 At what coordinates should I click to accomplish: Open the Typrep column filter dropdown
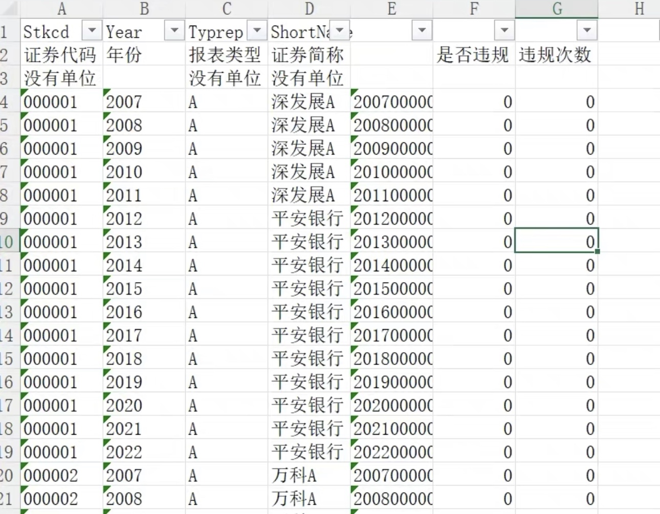(x=257, y=31)
